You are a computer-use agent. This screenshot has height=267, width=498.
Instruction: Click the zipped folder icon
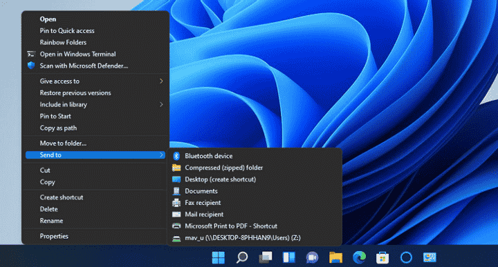coord(176,168)
